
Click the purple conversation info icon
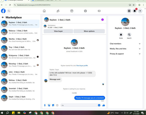pos(102,20)
